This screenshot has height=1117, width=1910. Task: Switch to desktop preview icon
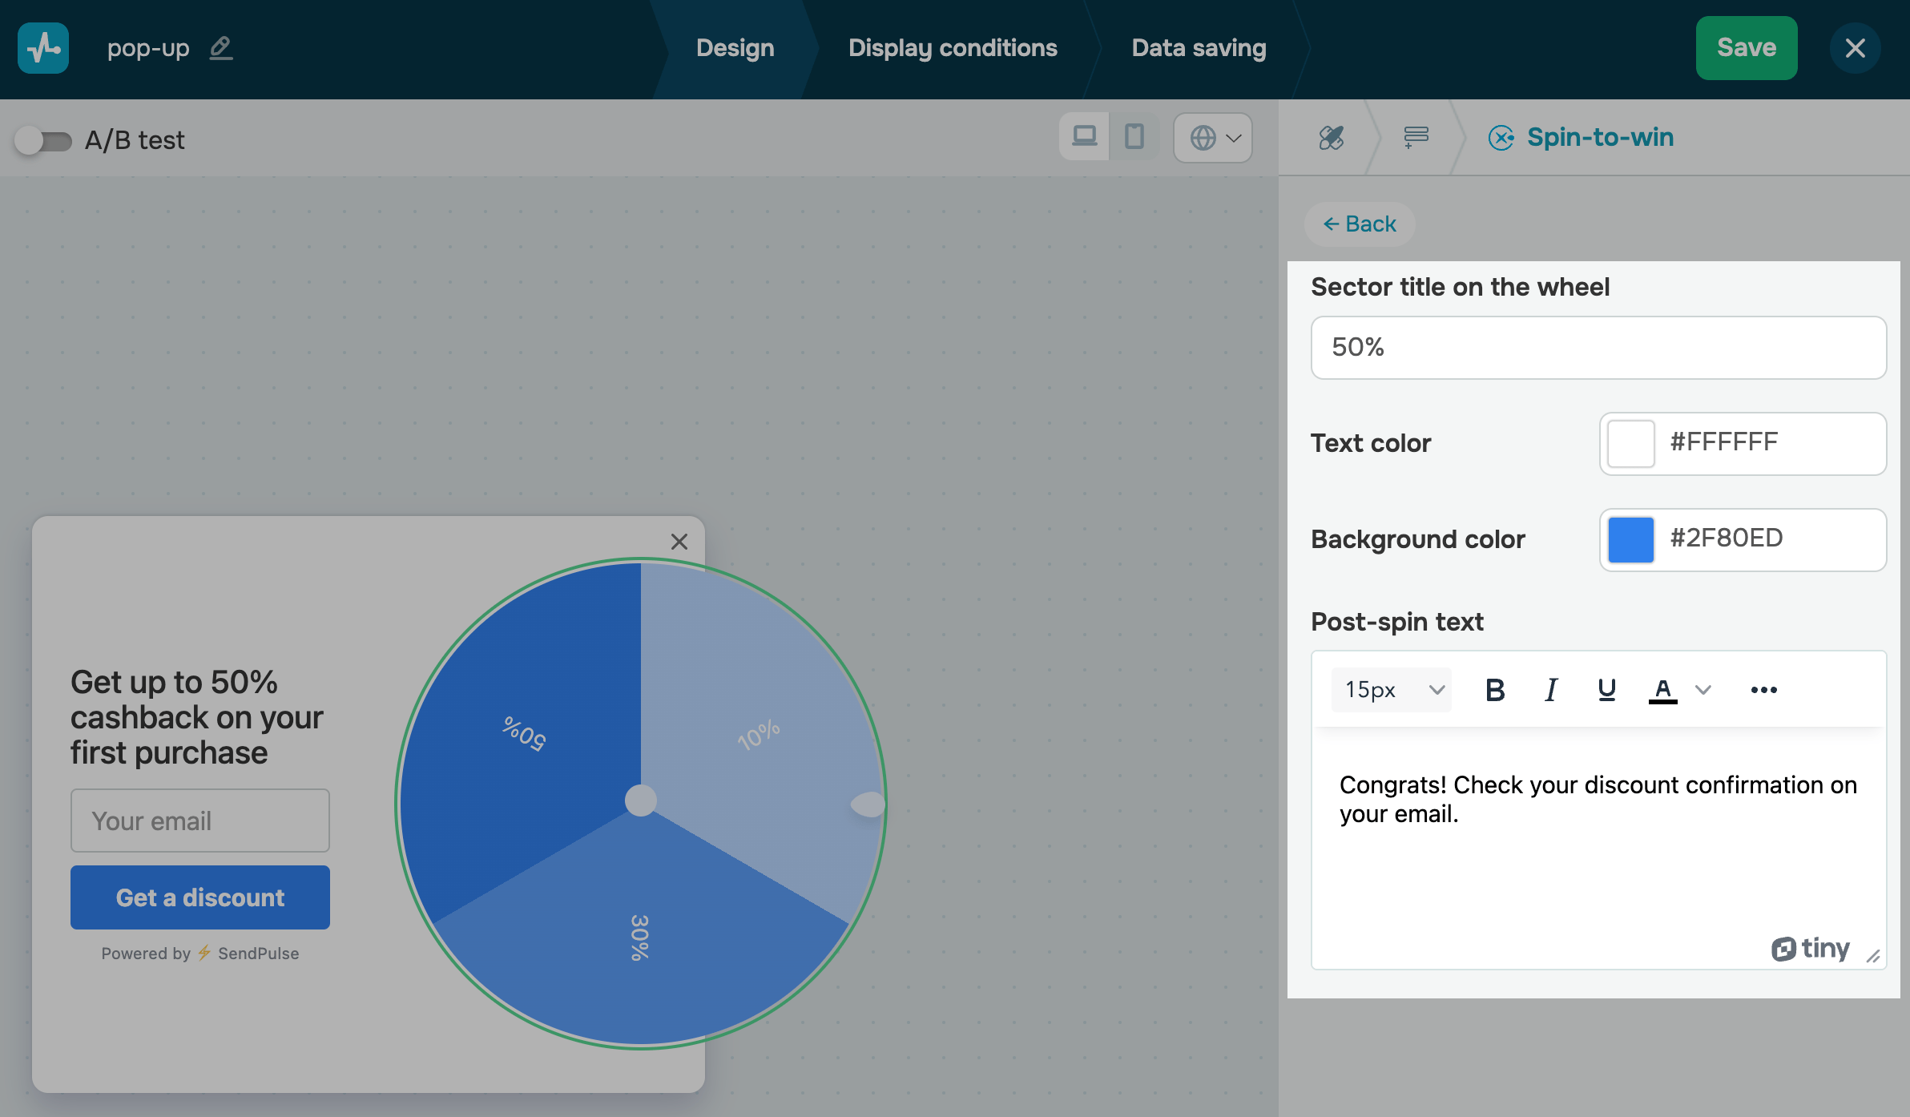click(x=1084, y=137)
